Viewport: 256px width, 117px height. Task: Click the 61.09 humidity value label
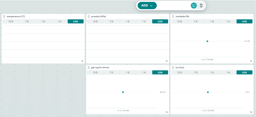pyautogui.click(x=247, y=41)
